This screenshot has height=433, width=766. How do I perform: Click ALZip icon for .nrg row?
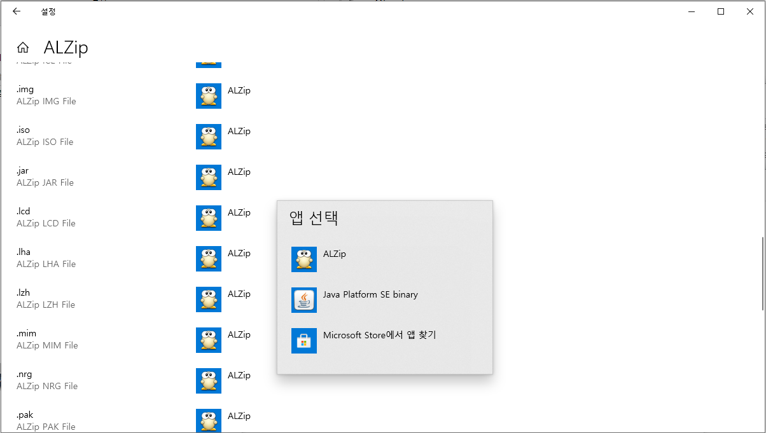(209, 381)
